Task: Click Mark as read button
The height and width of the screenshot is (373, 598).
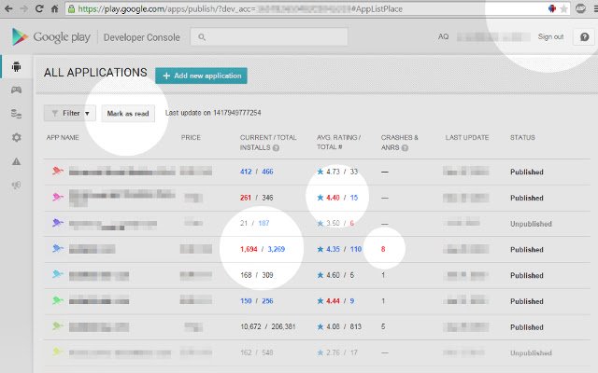Action: tap(128, 114)
